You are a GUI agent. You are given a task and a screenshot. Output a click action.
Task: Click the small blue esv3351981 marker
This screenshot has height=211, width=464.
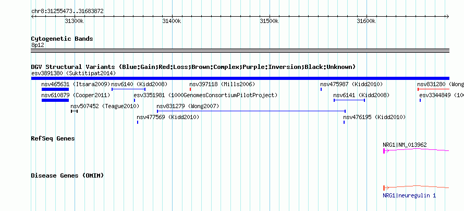point(135,100)
